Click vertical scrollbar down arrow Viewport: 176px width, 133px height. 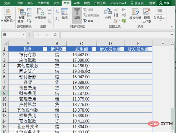[x=173, y=131]
